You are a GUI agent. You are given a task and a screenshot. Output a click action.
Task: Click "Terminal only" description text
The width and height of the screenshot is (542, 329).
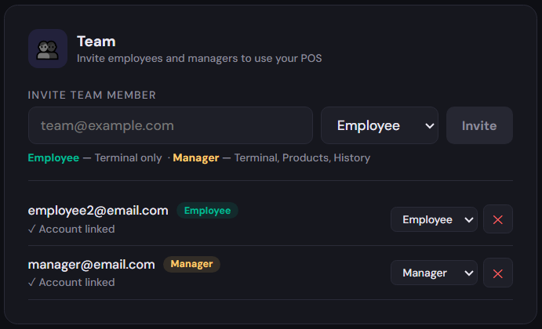point(128,157)
